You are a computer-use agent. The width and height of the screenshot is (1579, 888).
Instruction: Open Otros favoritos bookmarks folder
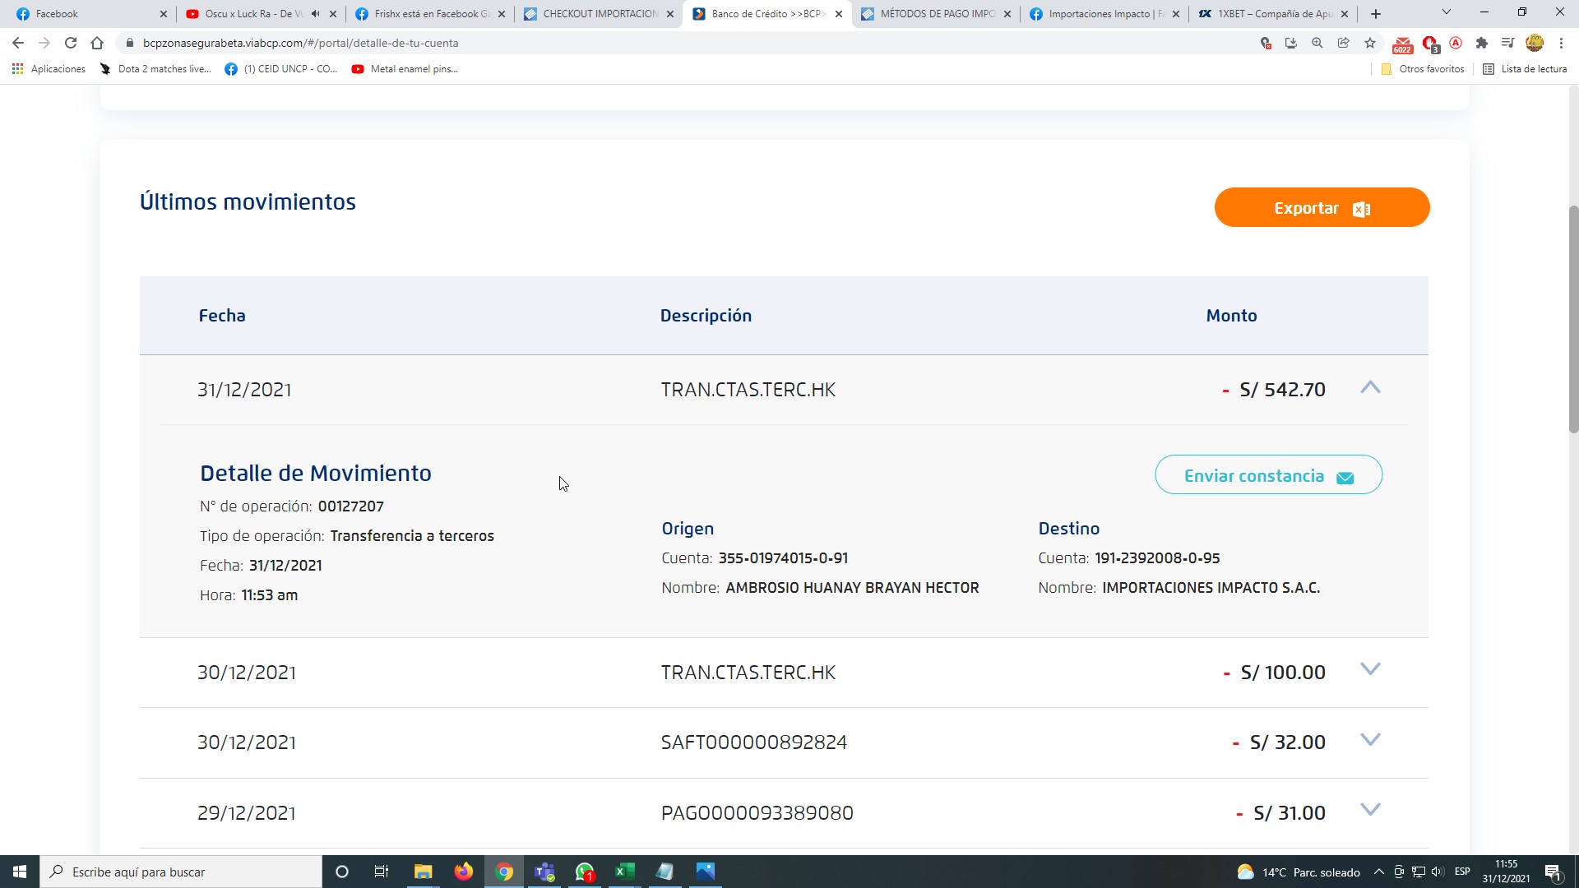pos(1424,69)
